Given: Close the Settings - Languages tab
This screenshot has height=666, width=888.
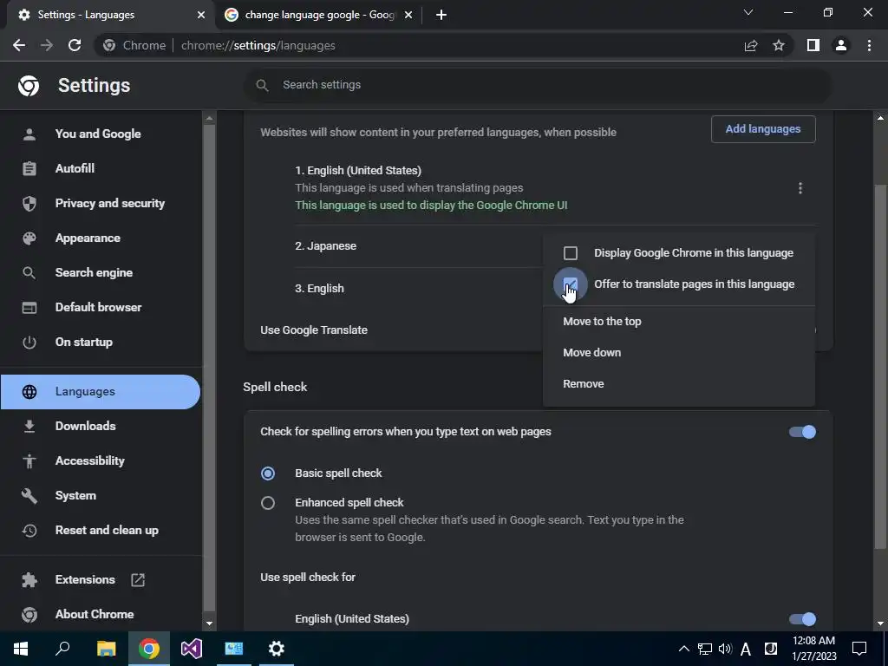Looking at the screenshot, I should tap(200, 15).
